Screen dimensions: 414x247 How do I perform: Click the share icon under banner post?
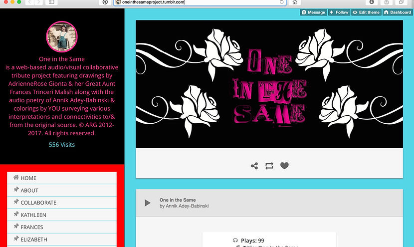(254, 166)
